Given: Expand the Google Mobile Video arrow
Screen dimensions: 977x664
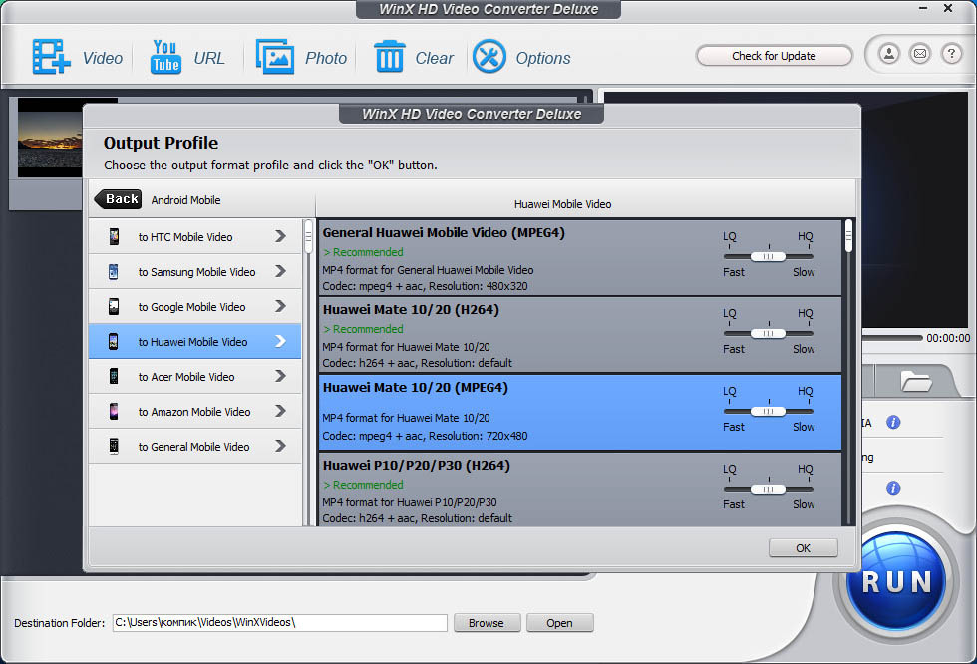Looking at the screenshot, I should click(x=280, y=306).
